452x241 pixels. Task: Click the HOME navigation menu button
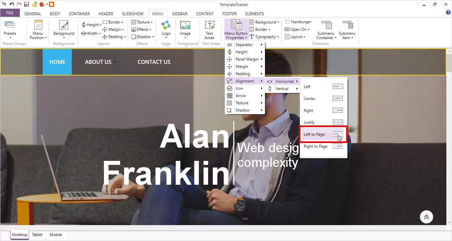(x=57, y=62)
